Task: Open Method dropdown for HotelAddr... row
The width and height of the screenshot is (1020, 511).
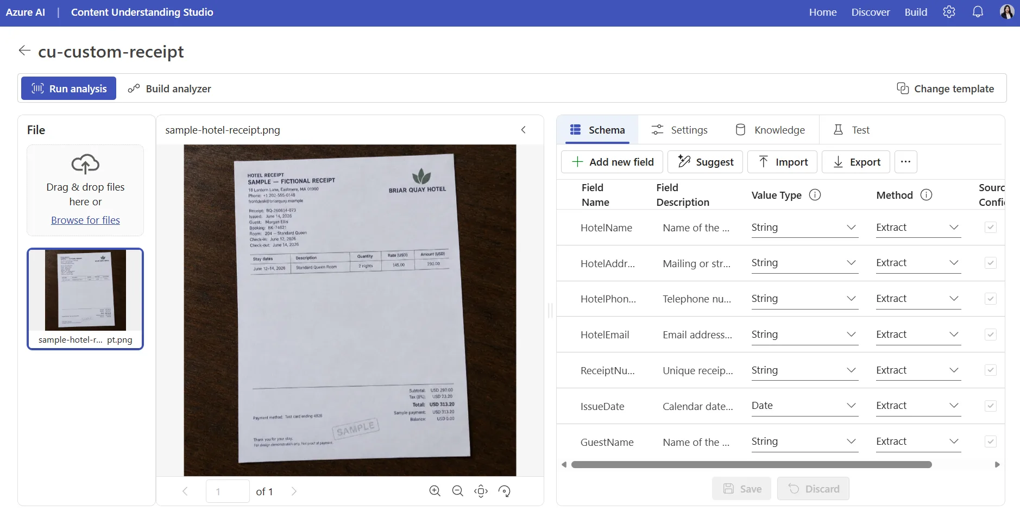Action: [918, 263]
